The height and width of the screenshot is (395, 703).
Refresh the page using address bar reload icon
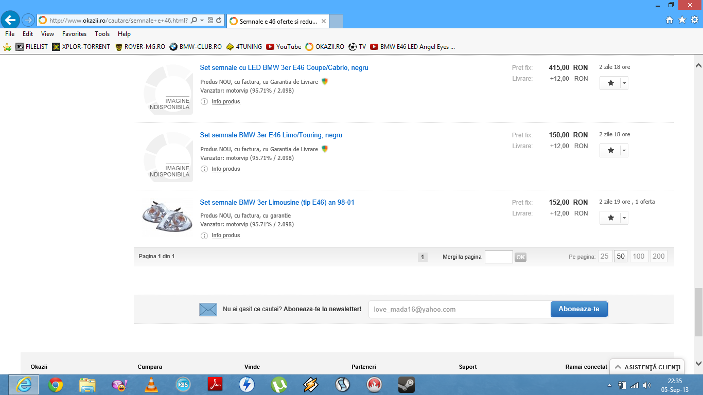[x=219, y=21]
